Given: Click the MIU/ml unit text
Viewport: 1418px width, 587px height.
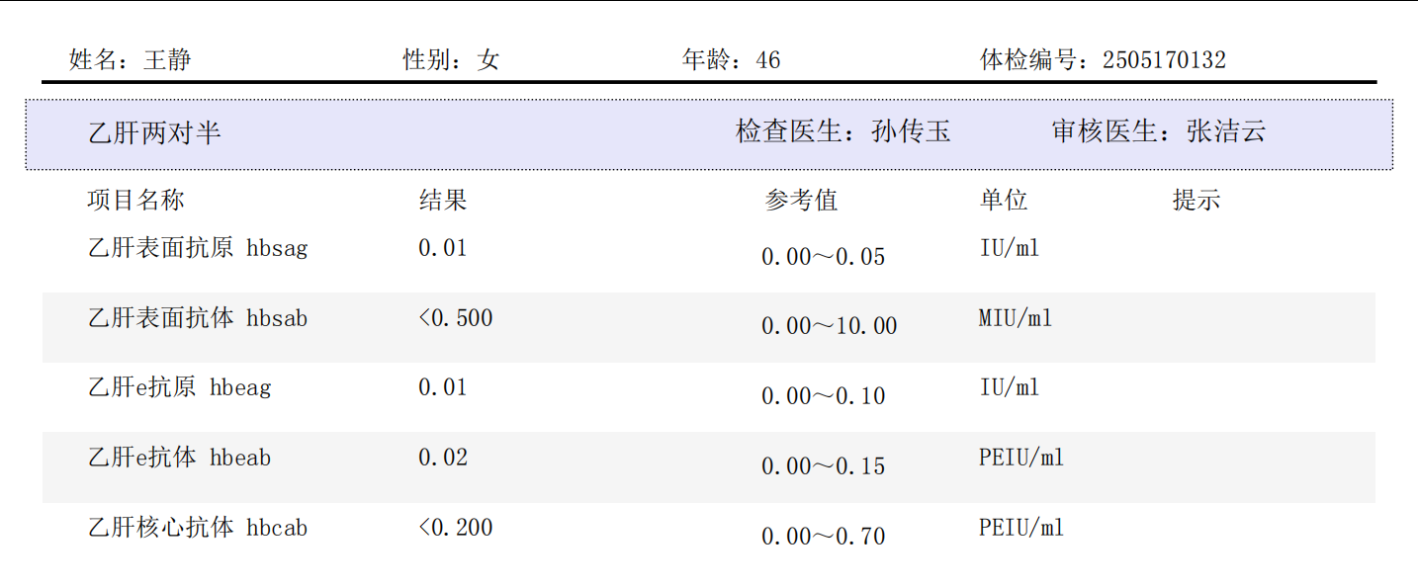Looking at the screenshot, I should pyautogui.click(x=1016, y=318).
